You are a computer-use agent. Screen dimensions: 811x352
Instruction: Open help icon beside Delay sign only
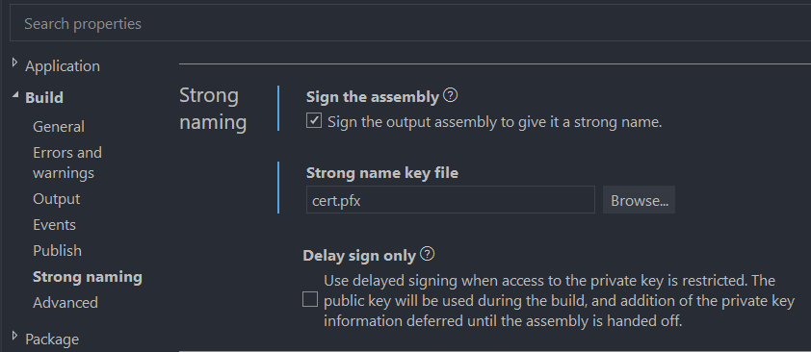428,254
